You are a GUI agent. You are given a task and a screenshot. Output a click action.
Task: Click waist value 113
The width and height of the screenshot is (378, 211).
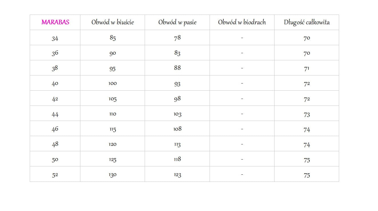[x=177, y=144]
